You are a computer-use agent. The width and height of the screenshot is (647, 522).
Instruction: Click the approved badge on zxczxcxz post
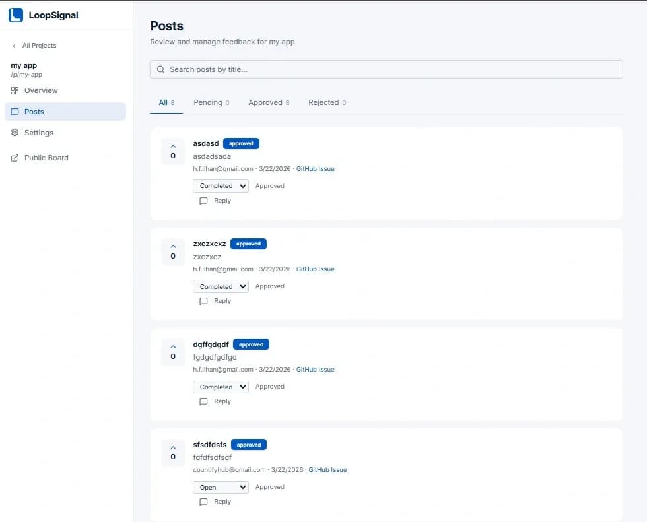pos(248,244)
